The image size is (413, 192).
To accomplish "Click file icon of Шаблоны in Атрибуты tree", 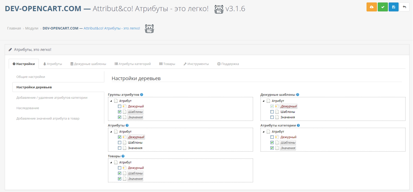I will 125,143.
